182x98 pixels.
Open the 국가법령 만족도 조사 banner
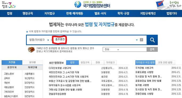(x=168, y=5)
